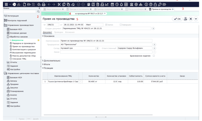
Task: Check the Бракованное изделие checkbox
Action: point(154,56)
